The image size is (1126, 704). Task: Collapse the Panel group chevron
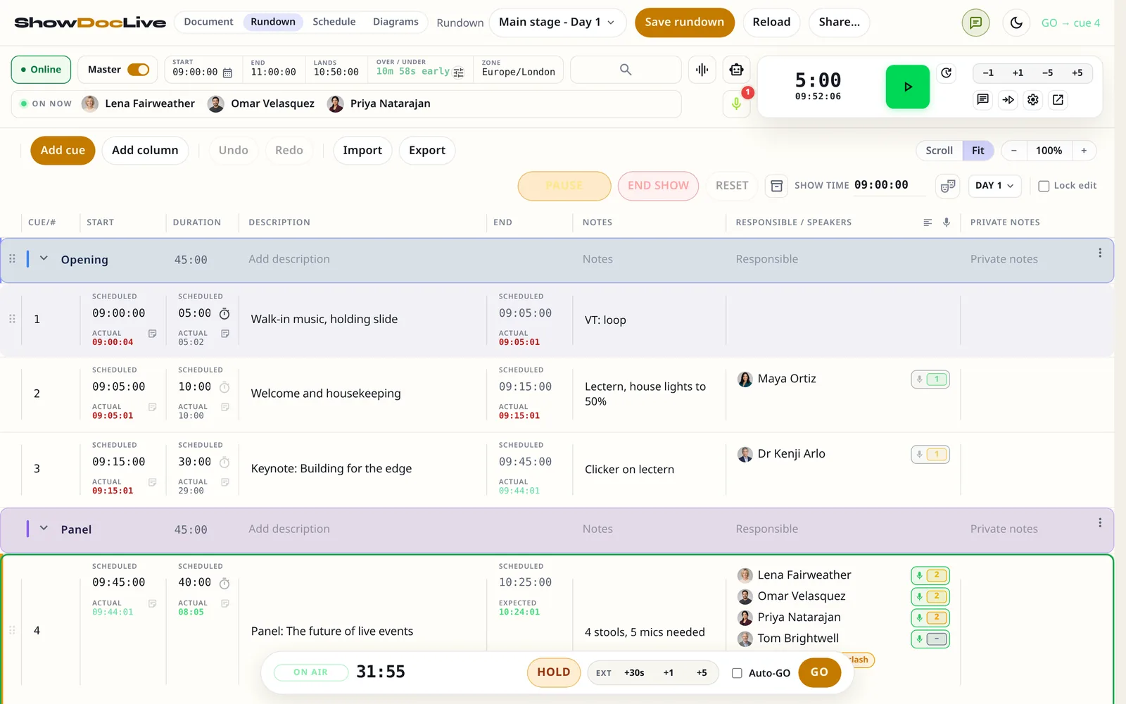pos(44,528)
